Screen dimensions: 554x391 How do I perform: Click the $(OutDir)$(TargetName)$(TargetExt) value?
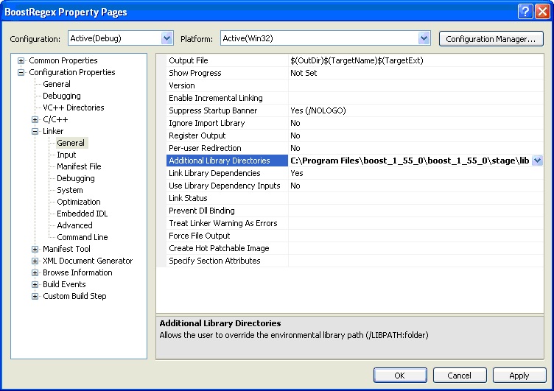click(x=357, y=60)
